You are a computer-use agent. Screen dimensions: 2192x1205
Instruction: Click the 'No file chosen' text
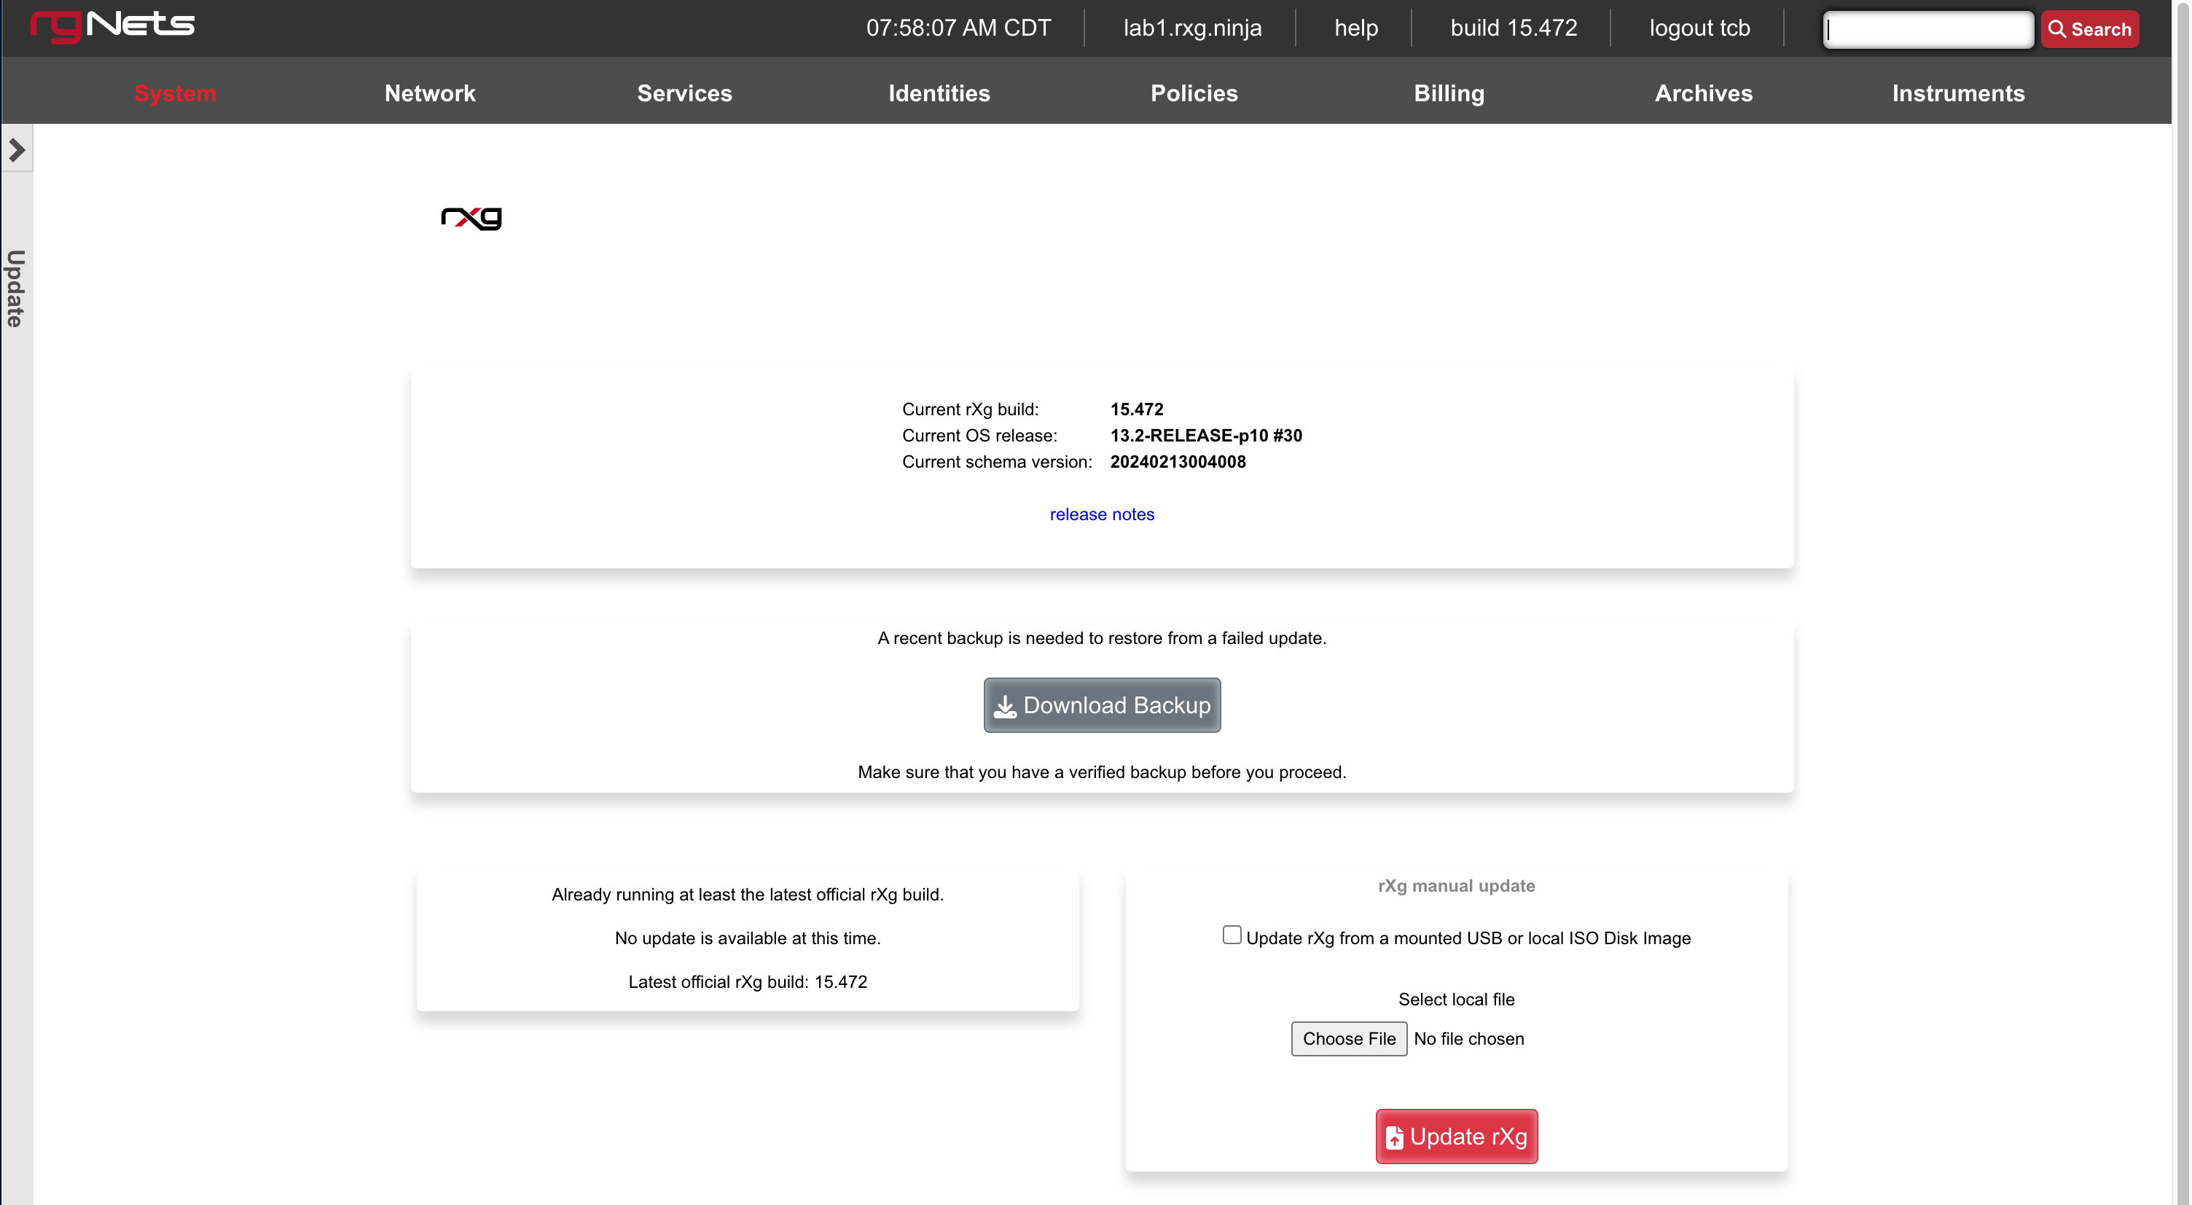[1468, 1039]
